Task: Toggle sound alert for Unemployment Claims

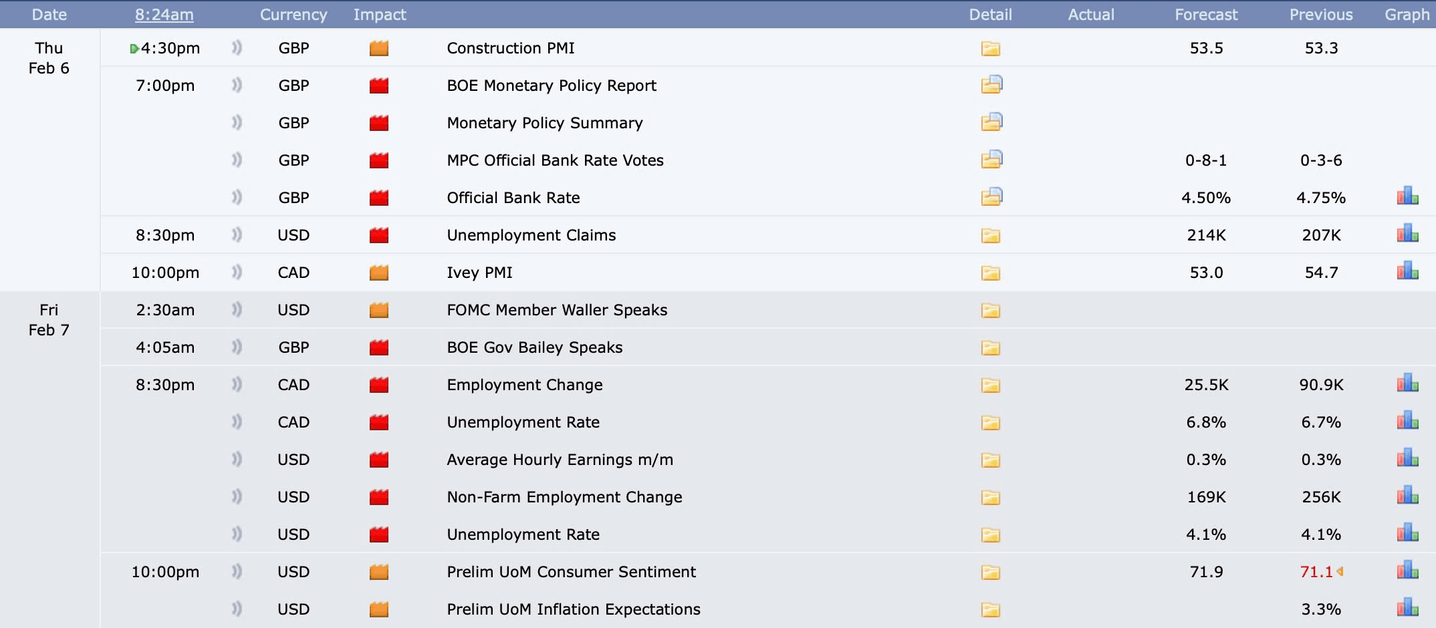Action: 237,235
